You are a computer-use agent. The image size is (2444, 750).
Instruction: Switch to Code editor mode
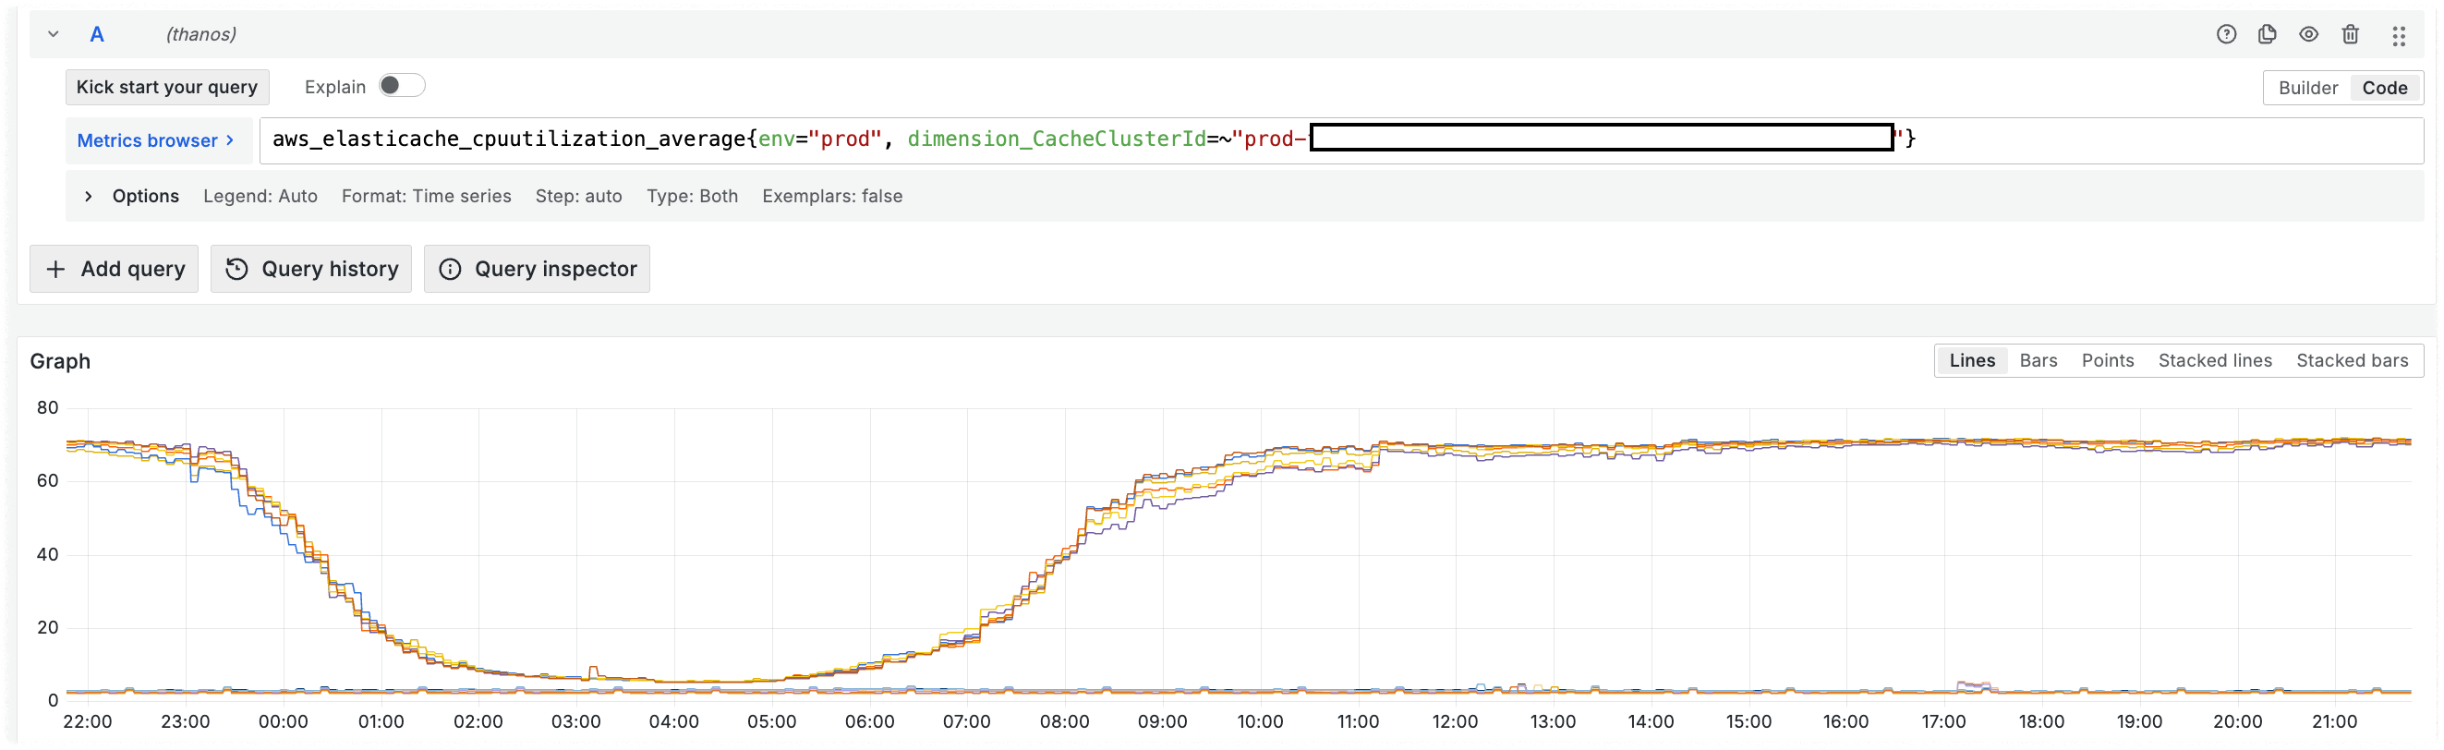click(x=2384, y=88)
